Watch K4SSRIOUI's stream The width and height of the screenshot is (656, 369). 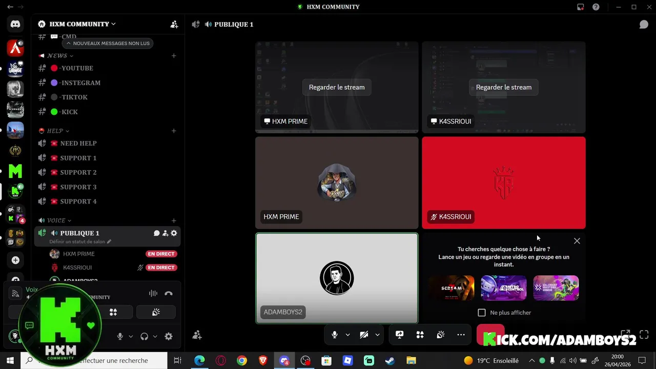click(504, 87)
